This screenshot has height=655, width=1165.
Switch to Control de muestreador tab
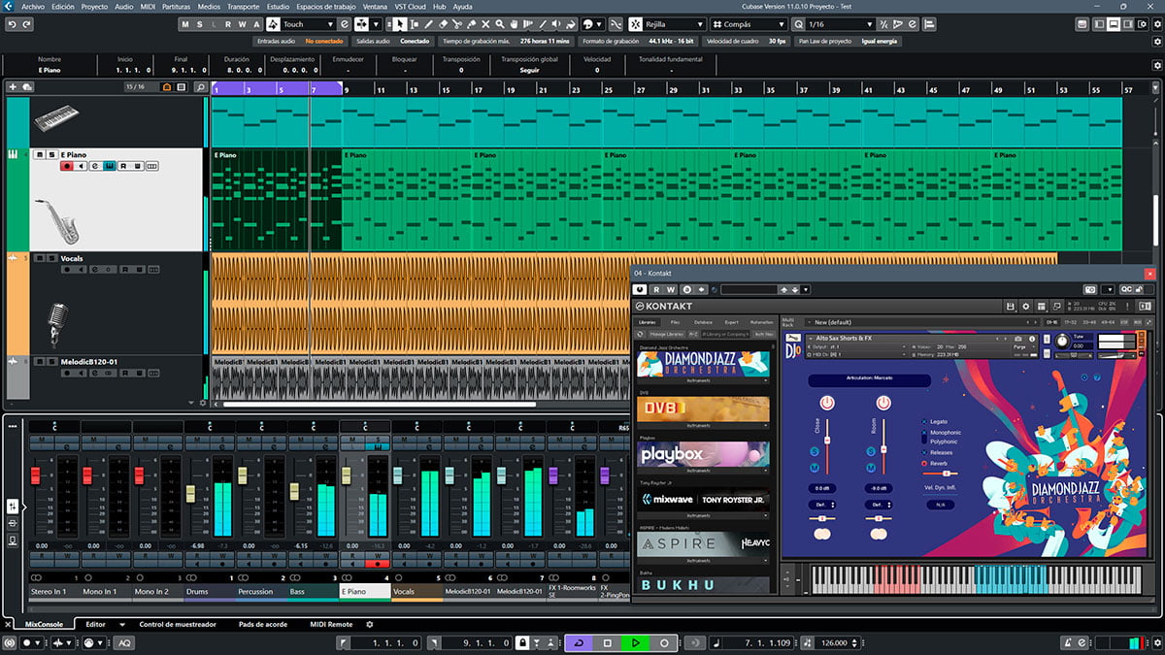tap(178, 625)
